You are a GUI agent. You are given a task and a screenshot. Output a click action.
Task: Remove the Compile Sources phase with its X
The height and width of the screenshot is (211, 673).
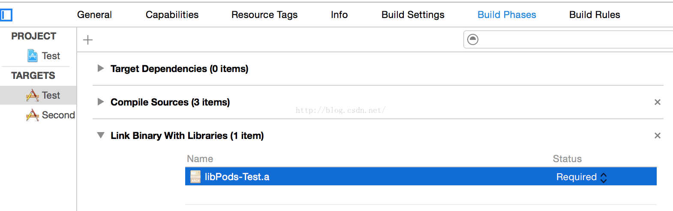657,102
